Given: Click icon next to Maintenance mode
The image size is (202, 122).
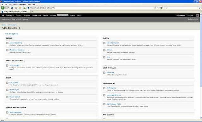Looking at the screenshot, I should [x=104, y=104].
